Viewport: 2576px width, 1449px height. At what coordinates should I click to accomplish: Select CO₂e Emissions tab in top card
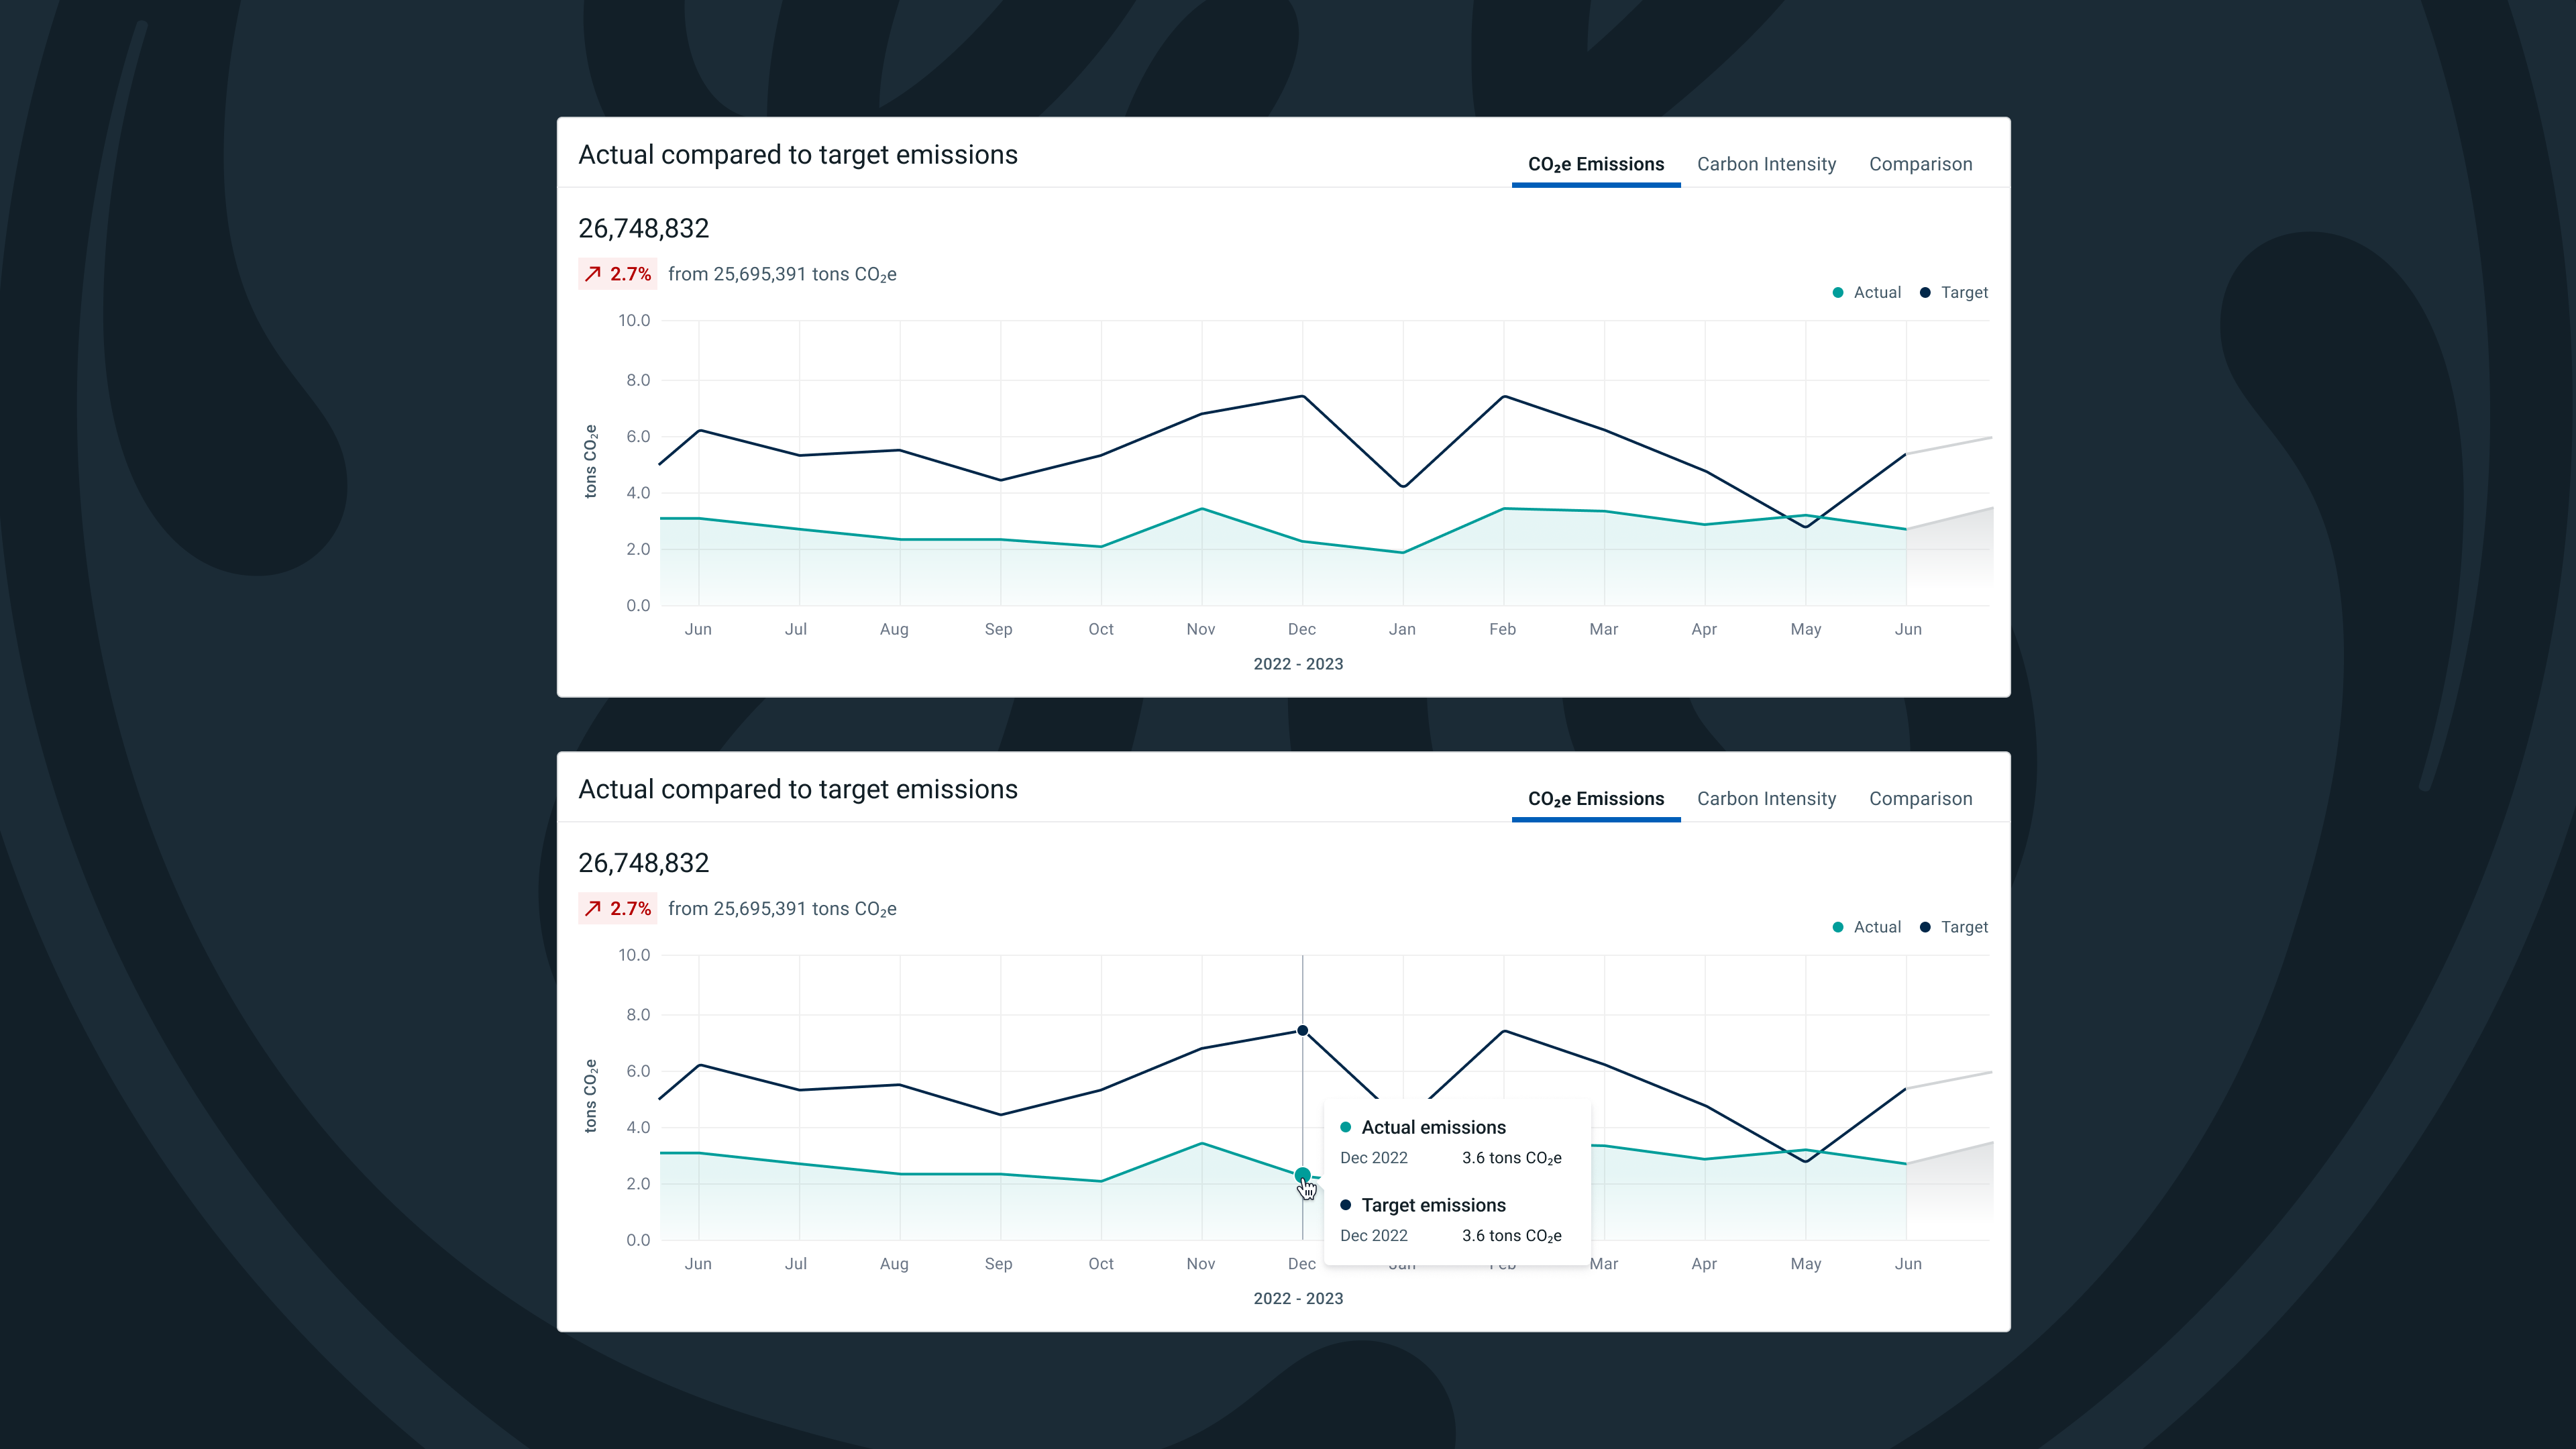tap(1596, 164)
